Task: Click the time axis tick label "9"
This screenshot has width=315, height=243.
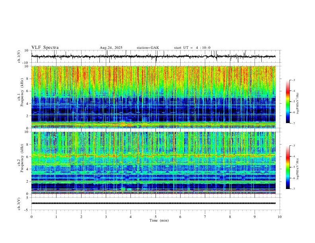Action: pos(255,217)
